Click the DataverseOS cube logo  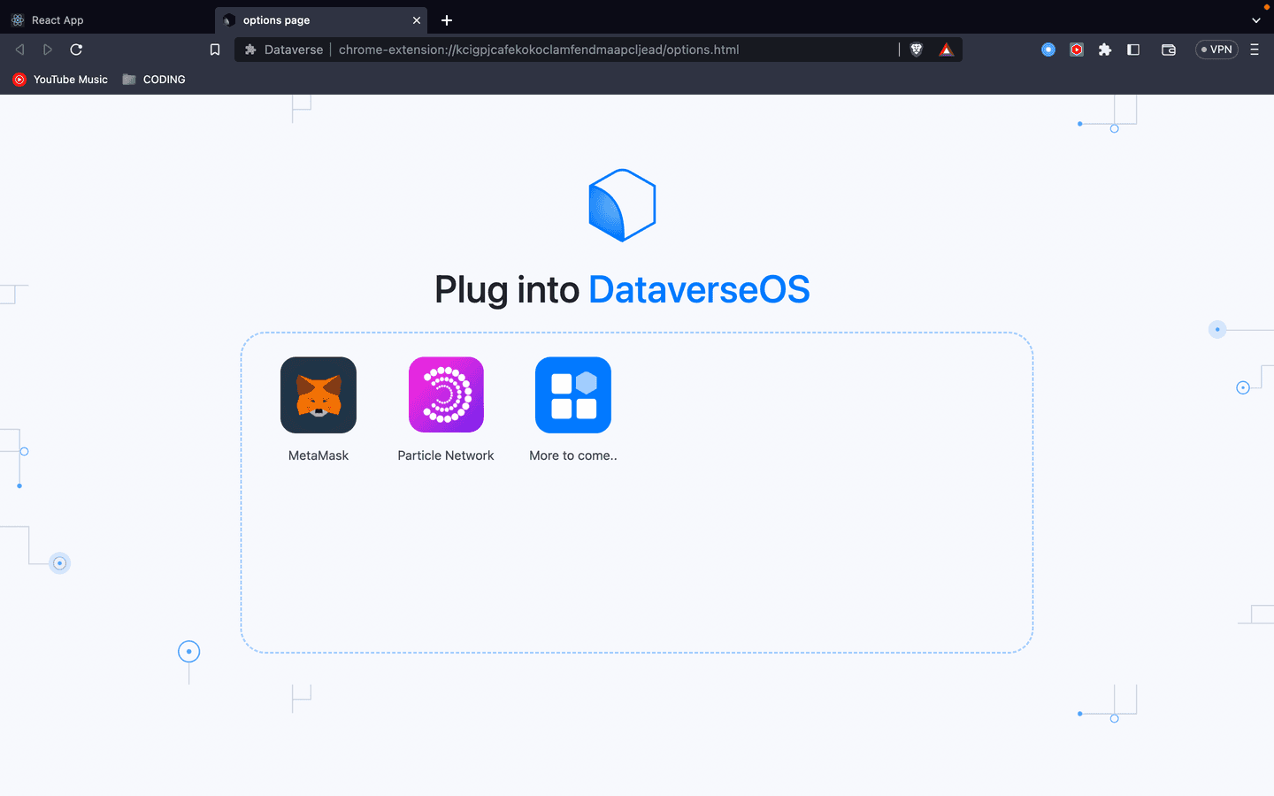623,205
